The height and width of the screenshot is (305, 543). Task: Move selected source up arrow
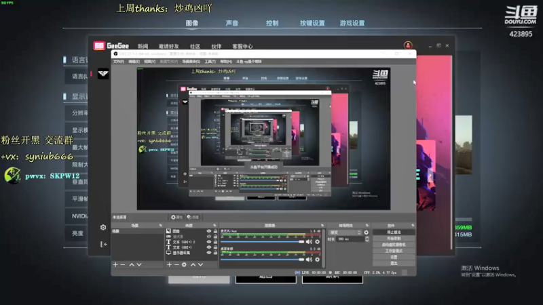pos(193,264)
